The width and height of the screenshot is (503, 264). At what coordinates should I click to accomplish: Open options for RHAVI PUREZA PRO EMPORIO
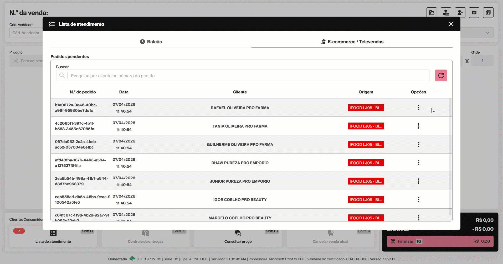tap(418, 163)
